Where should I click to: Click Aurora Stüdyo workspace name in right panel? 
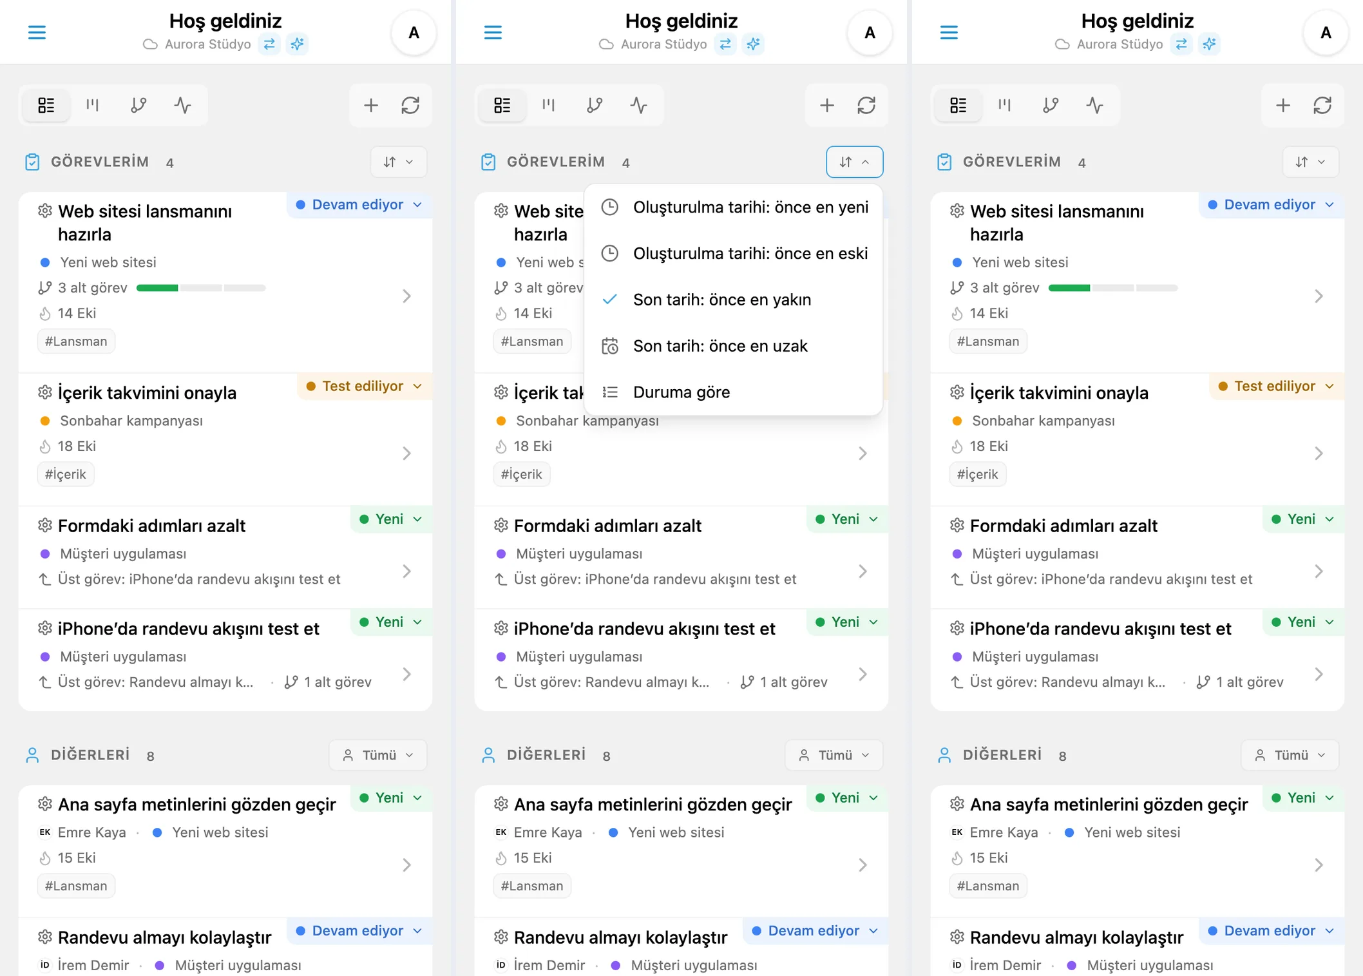click(1120, 44)
